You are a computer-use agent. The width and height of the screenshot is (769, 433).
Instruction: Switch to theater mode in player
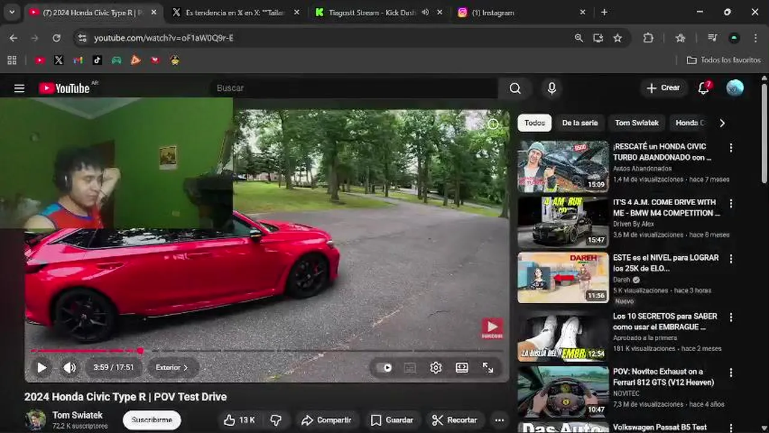click(x=462, y=367)
